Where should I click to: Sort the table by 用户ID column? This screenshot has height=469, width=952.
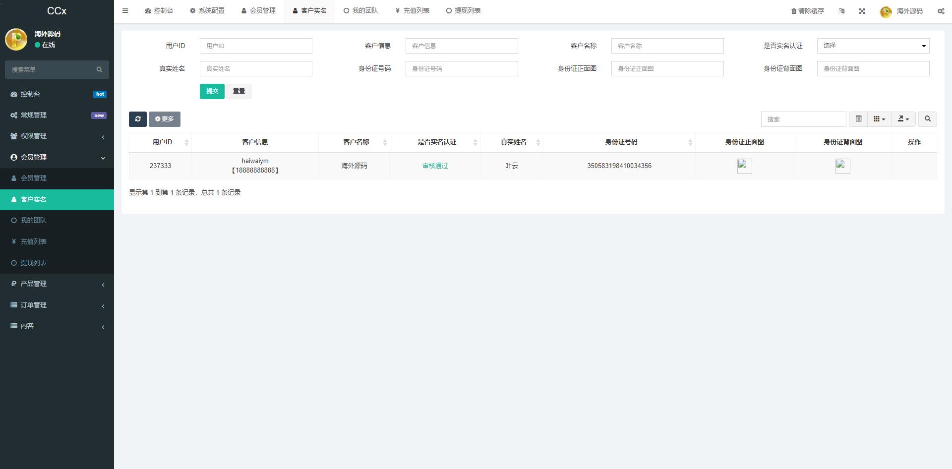(x=163, y=142)
